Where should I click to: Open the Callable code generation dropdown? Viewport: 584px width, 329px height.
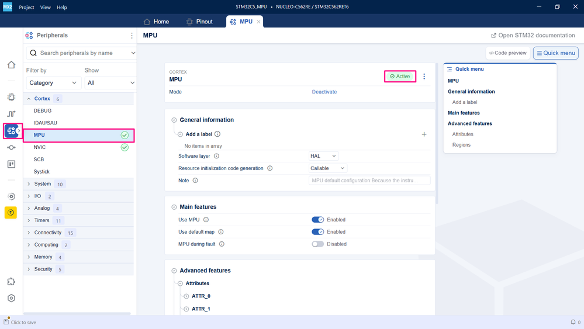point(328,168)
